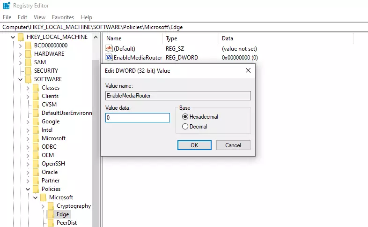Confirm the DWORD edit with OK
The width and height of the screenshot is (368, 227).
pyautogui.click(x=194, y=145)
